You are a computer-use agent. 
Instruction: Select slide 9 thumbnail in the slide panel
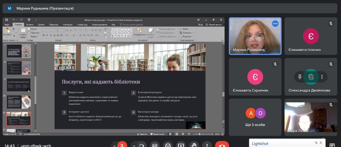click(19, 85)
